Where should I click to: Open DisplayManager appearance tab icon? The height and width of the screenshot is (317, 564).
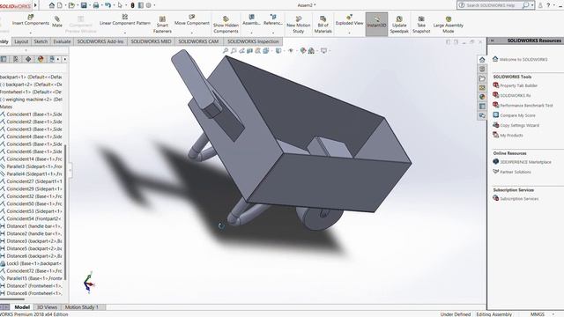41,59
